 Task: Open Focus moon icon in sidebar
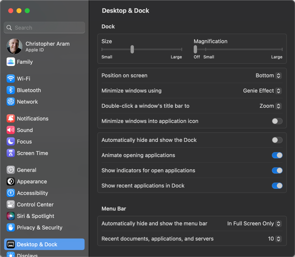pos(11,142)
